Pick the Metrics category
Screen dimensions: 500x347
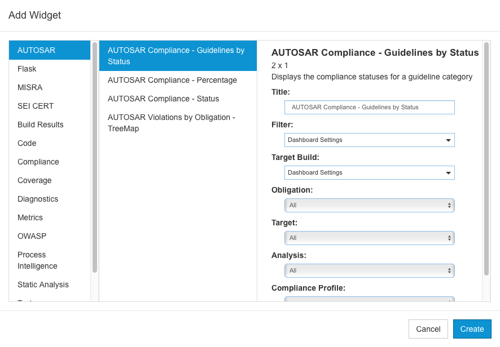[x=50, y=217]
